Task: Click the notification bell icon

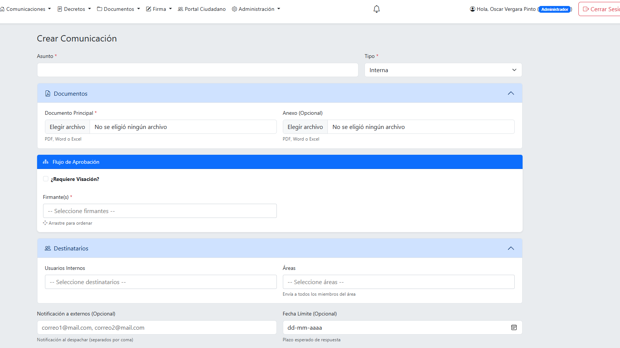Action: (x=376, y=9)
